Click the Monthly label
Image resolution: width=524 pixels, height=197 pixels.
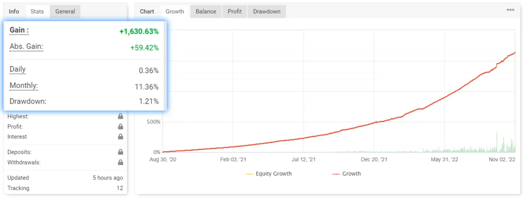(x=24, y=86)
